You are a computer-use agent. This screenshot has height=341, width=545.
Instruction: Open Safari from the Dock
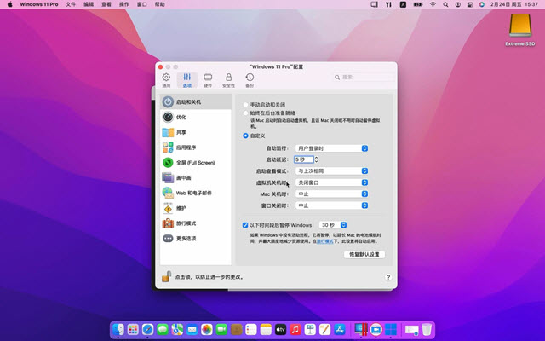[147, 329]
